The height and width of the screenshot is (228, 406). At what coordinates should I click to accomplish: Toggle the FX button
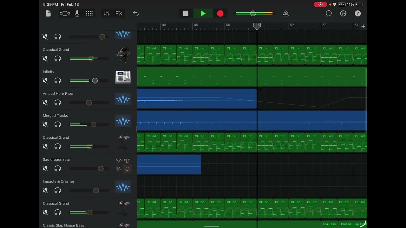click(119, 13)
